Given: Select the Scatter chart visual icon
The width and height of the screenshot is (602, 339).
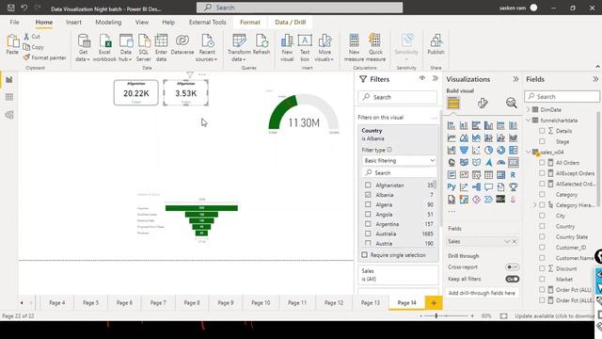Looking at the screenshot, I should click(x=476, y=151).
